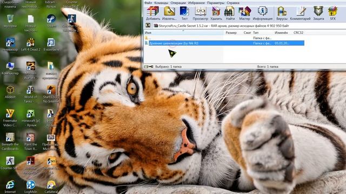This screenshot has width=346, height=194.
Task: Click the 'Всего: 1 папка' status text
Action: 268,66
